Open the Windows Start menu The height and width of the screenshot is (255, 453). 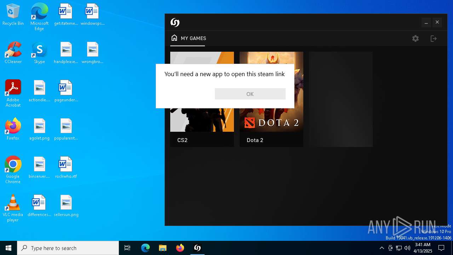click(8, 248)
